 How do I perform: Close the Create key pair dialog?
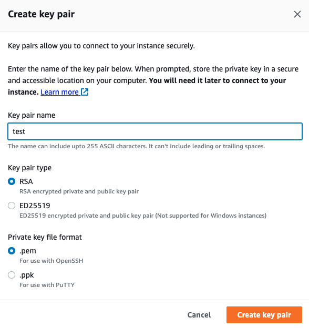(297, 14)
